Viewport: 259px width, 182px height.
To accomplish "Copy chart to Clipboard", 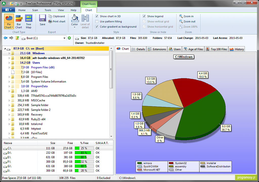I will (x=57, y=16).
